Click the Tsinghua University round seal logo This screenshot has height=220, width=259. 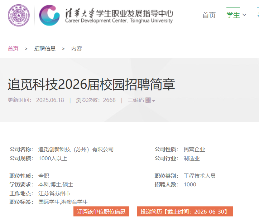coord(19,15)
